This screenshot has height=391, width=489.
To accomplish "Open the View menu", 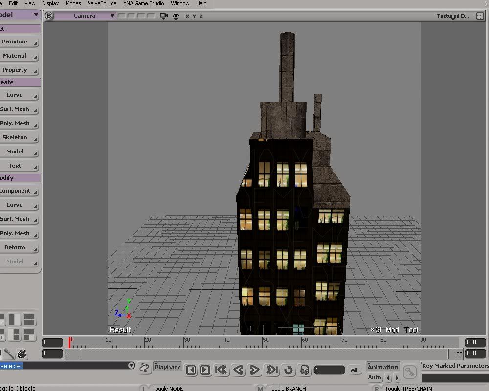I will [30, 3].
